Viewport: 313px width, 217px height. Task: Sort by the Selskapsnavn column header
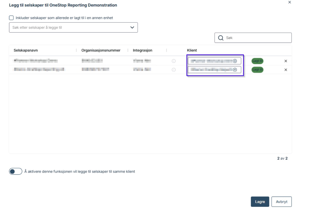[26, 50]
